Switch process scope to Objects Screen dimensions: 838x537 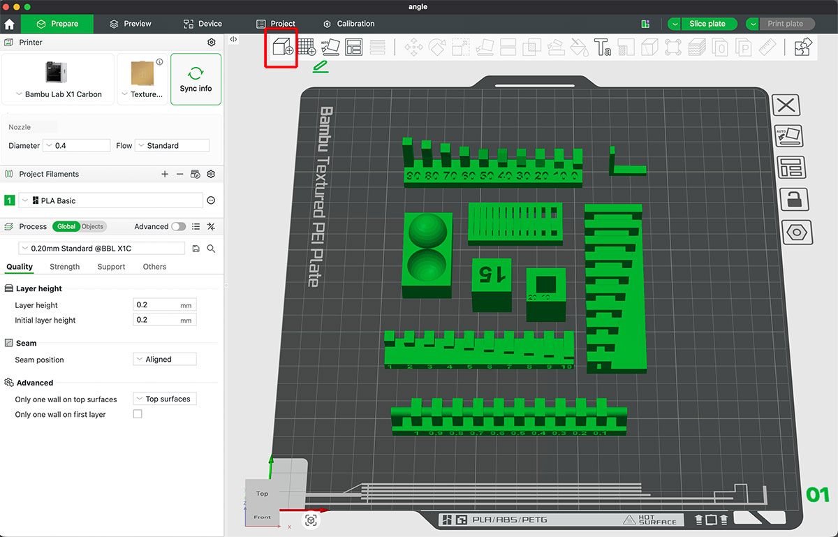click(x=92, y=226)
